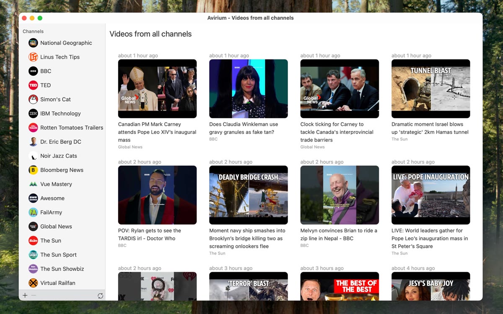
Task: Open the Pope Leo inaugural mass thumbnail
Action: tap(157, 89)
